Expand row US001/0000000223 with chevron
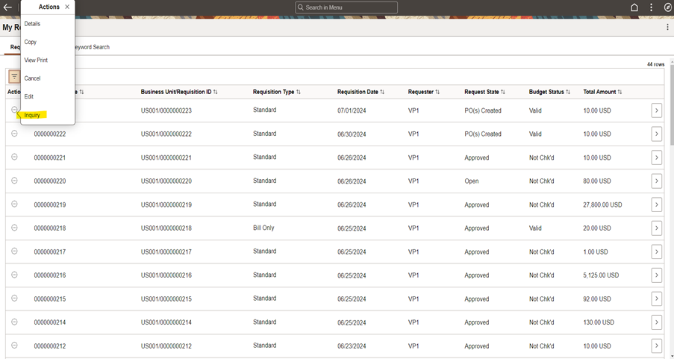 point(656,110)
